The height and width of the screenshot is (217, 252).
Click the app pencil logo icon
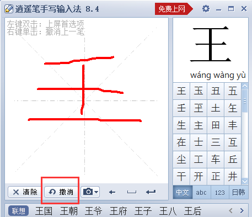point(9,8)
